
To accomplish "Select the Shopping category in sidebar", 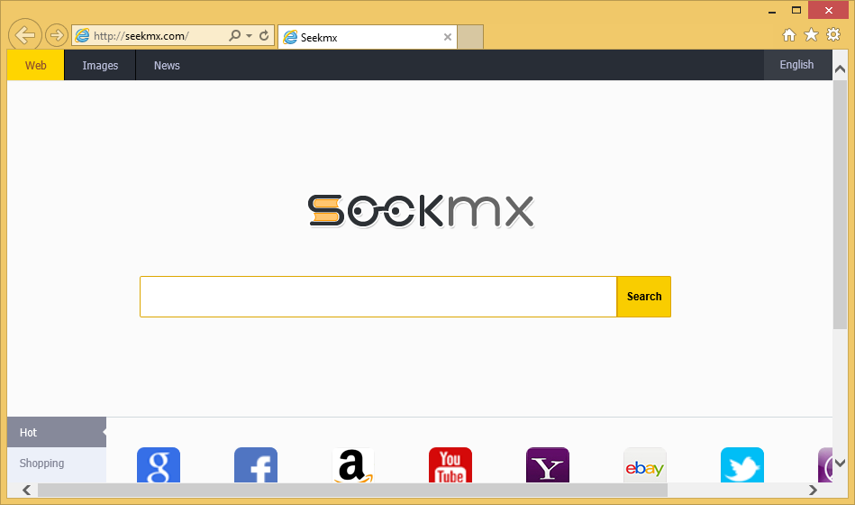I will (x=42, y=464).
